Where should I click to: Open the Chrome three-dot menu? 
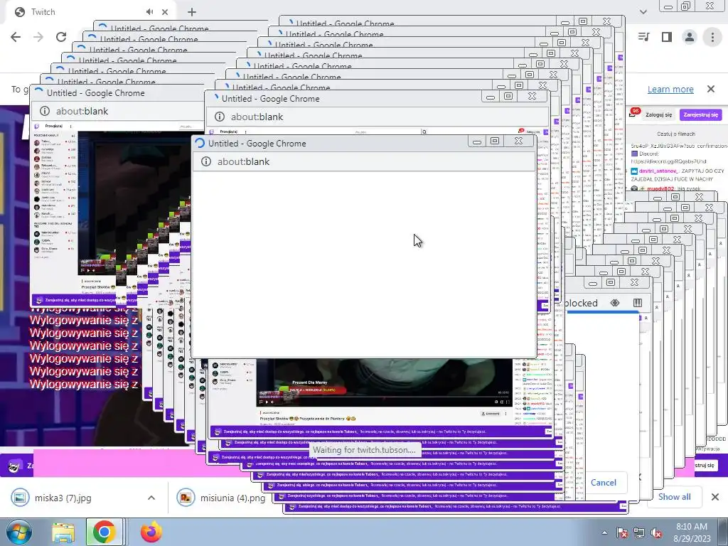point(712,37)
